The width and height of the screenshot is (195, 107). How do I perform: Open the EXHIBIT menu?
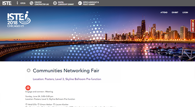tap(175, 12)
